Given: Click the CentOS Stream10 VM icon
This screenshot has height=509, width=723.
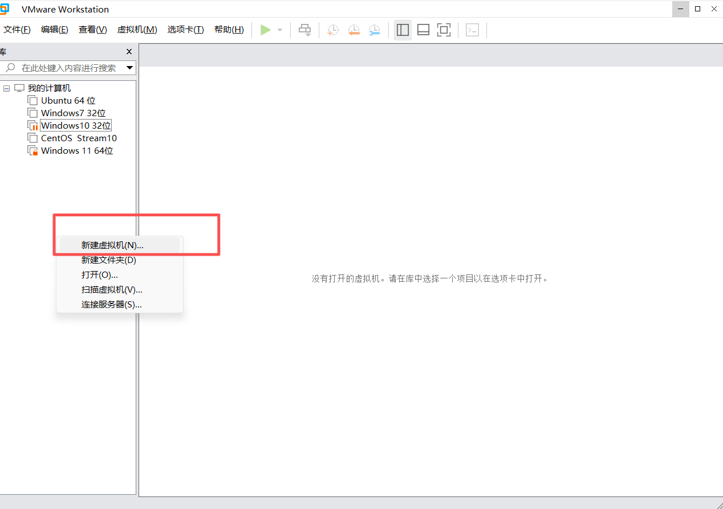Looking at the screenshot, I should tap(33, 138).
